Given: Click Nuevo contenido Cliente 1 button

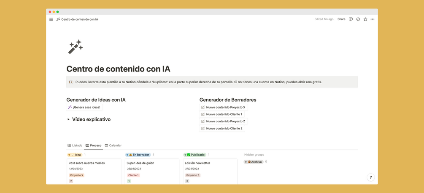Looking at the screenshot, I should click(222, 114).
